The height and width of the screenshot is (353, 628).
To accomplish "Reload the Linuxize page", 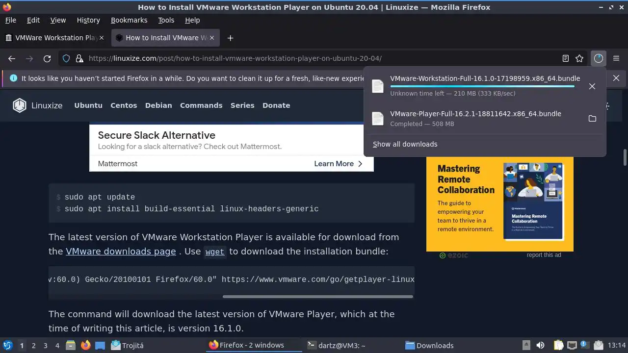I will tap(47, 58).
